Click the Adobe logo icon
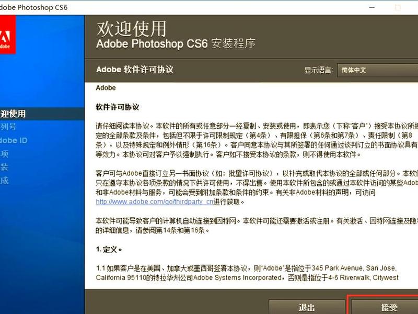Image resolution: width=418 pixels, height=314 pixels. [x=7, y=35]
